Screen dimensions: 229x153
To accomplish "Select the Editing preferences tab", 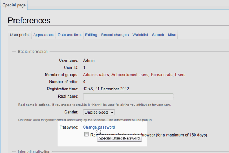I will [x=91, y=35].
